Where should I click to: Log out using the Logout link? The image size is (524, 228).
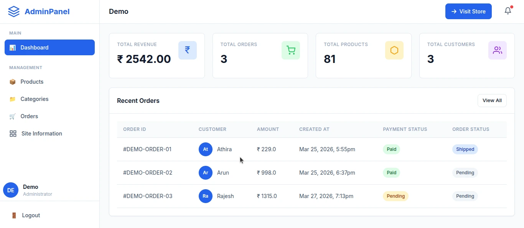pyautogui.click(x=31, y=215)
